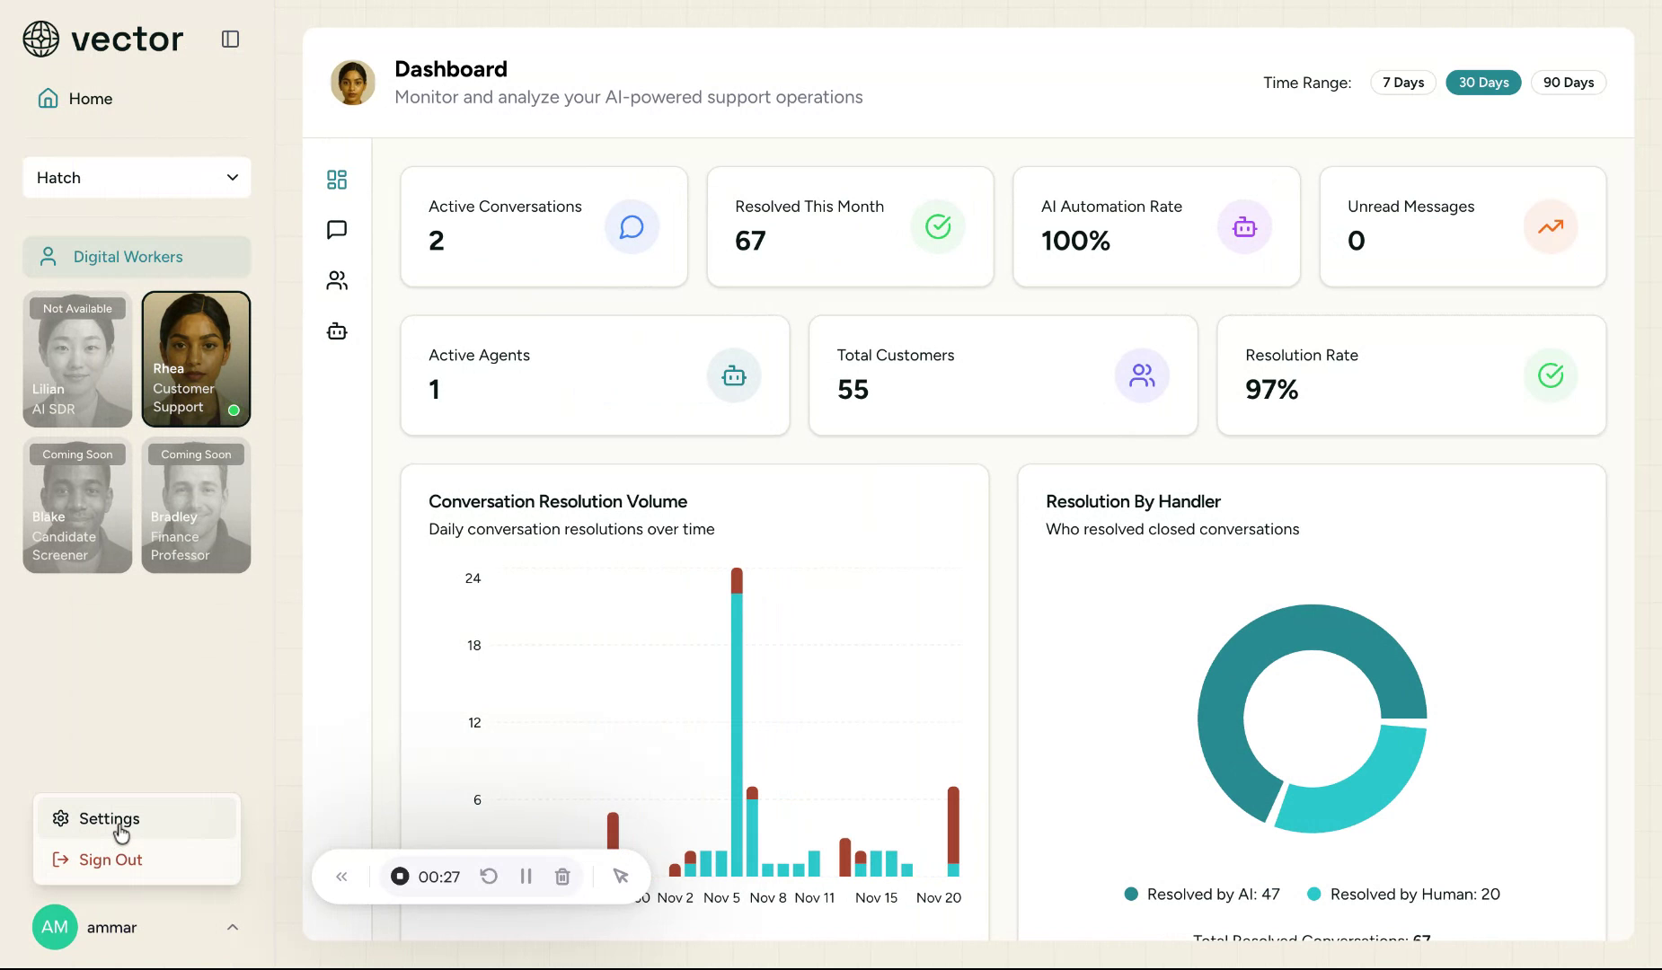This screenshot has width=1662, height=970.
Task: Stop the screen recording
Action: pos(400,877)
